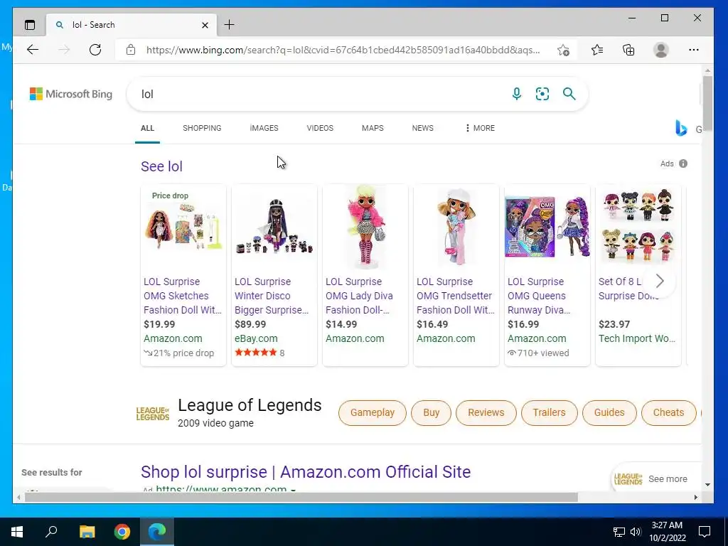Expand the Amazon ad URL dropdown arrow

(293, 489)
